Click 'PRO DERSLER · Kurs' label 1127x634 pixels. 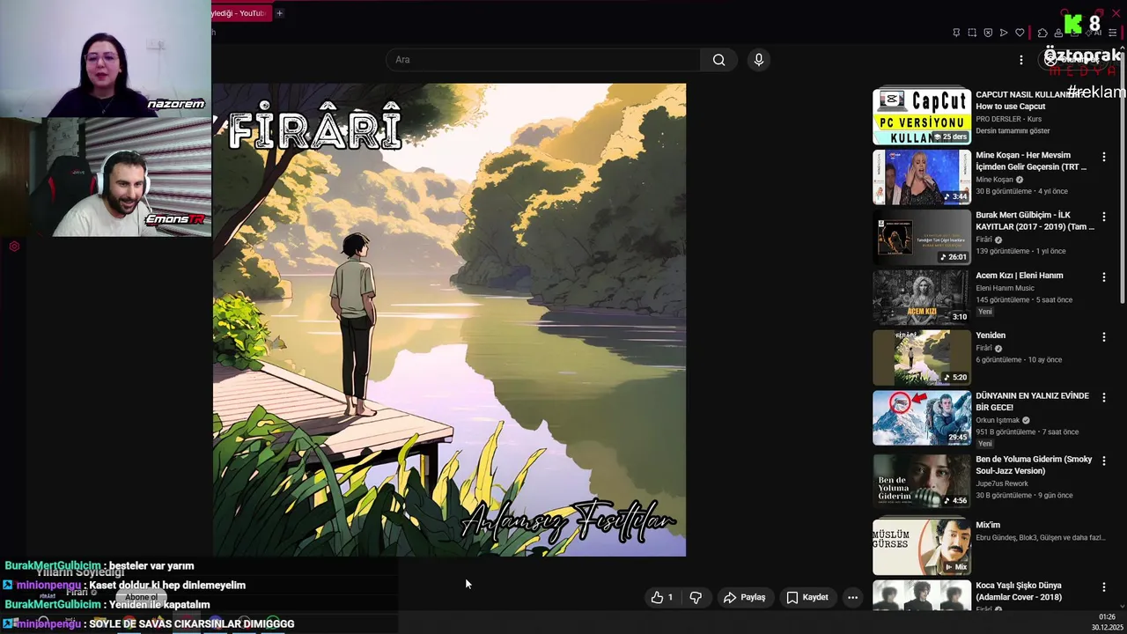coord(1008,119)
